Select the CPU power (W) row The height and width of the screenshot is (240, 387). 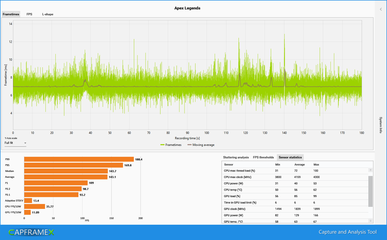295,183
